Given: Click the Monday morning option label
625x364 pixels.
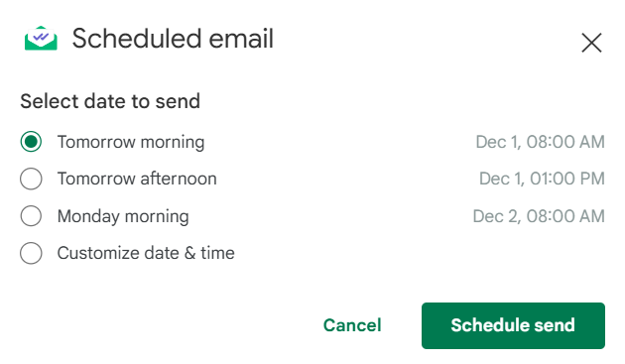Looking at the screenshot, I should 123,216.
